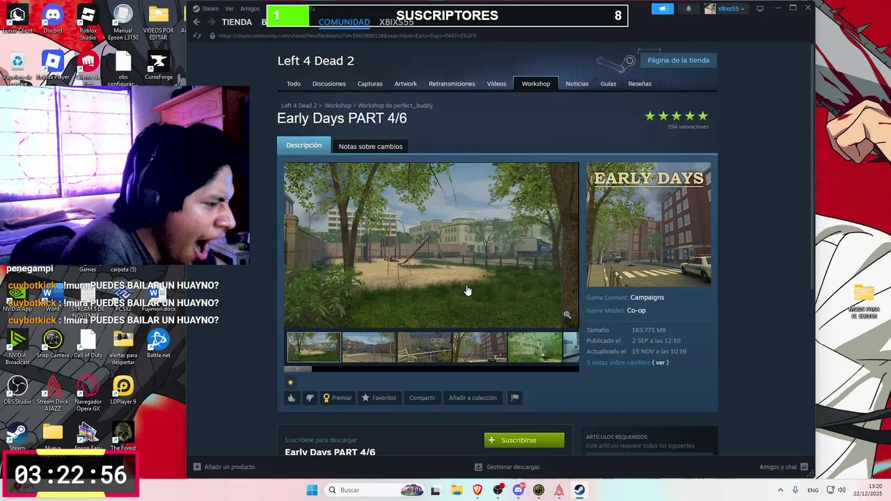
Task: Open the 5 notas sobre cambios link
Action: click(x=618, y=363)
